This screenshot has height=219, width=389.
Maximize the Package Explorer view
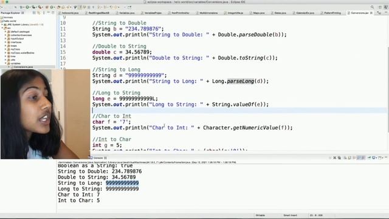coord(53,13)
